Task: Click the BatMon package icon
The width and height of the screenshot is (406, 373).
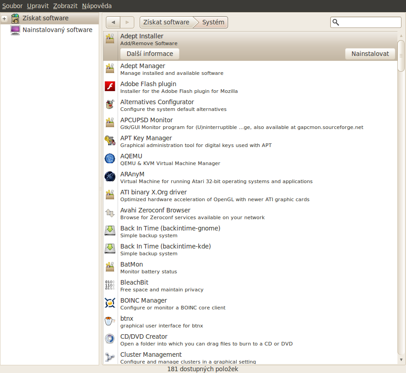Action: point(110,267)
